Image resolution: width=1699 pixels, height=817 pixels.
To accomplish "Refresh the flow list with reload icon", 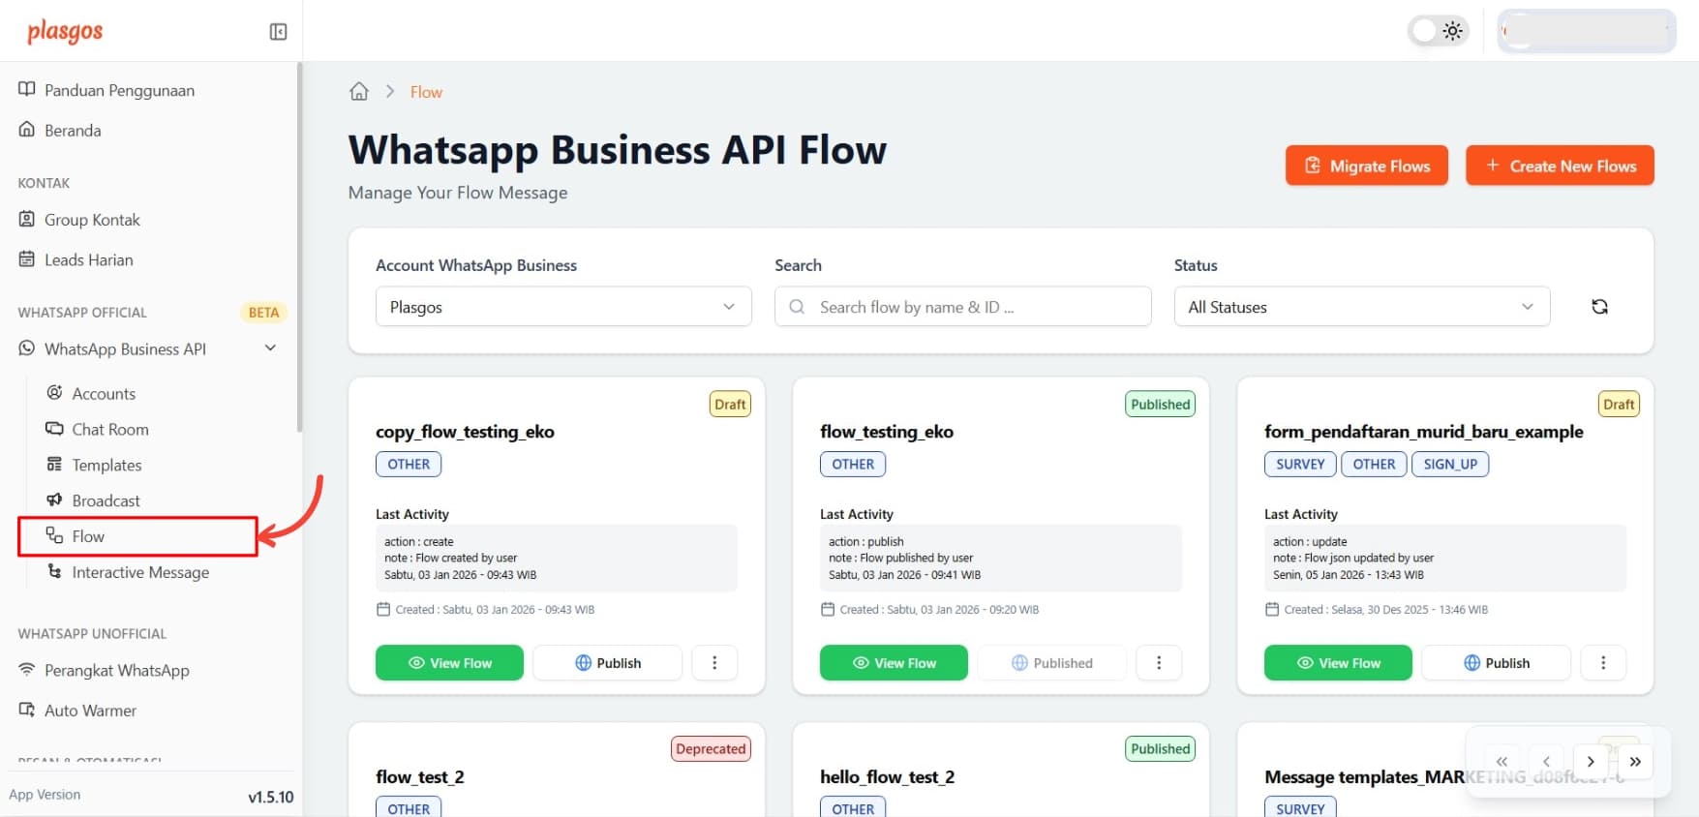I will 1599,307.
